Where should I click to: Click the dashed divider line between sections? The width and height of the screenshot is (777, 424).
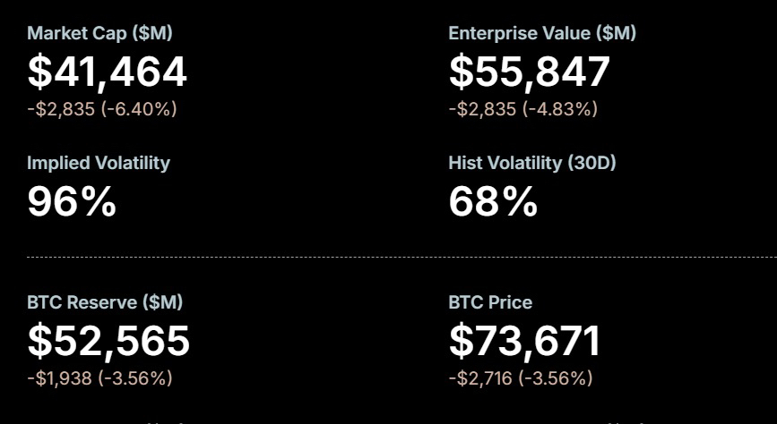pyautogui.click(x=388, y=257)
